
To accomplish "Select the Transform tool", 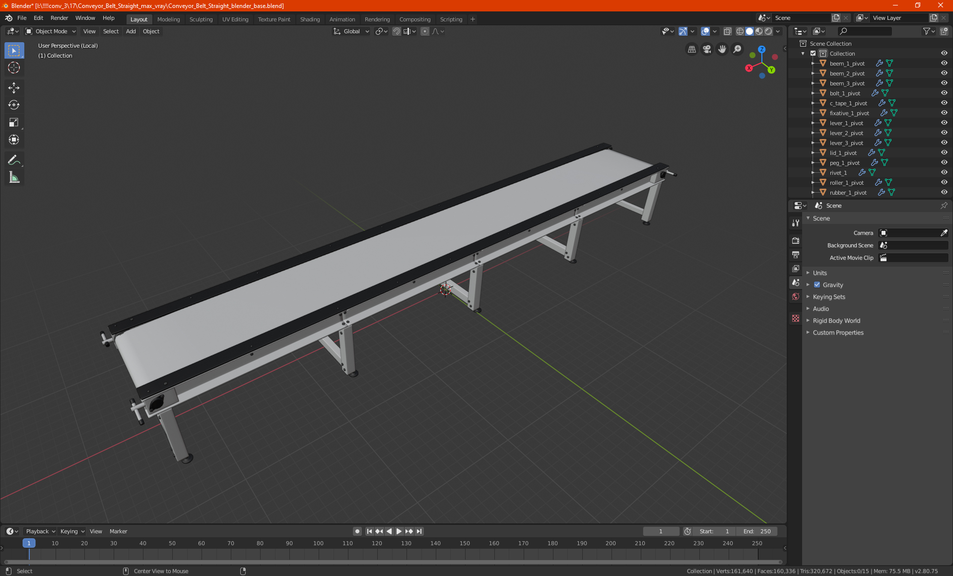I will click(14, 140).
